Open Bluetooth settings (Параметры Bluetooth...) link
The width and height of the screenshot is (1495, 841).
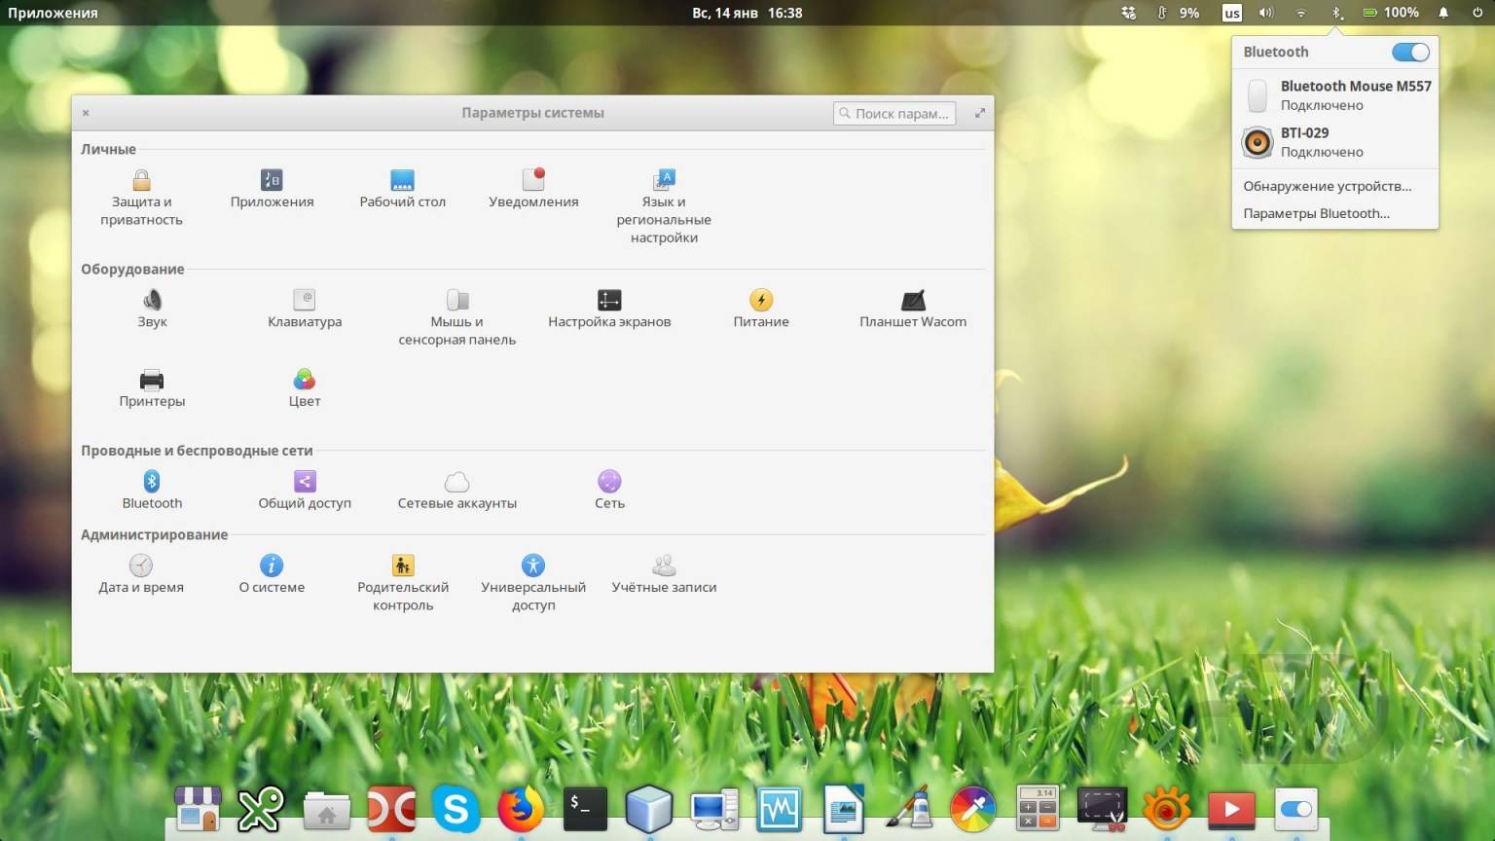pos(1316,213)
